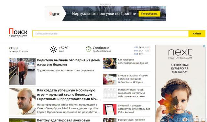Click the bald man article thumbnail

click(22, 101)
